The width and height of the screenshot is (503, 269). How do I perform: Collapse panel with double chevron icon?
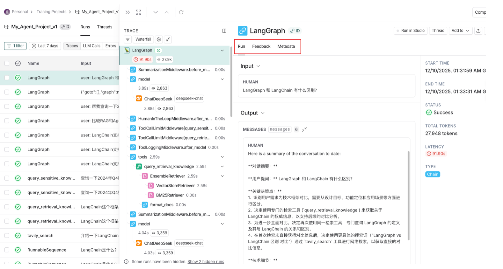128,12
